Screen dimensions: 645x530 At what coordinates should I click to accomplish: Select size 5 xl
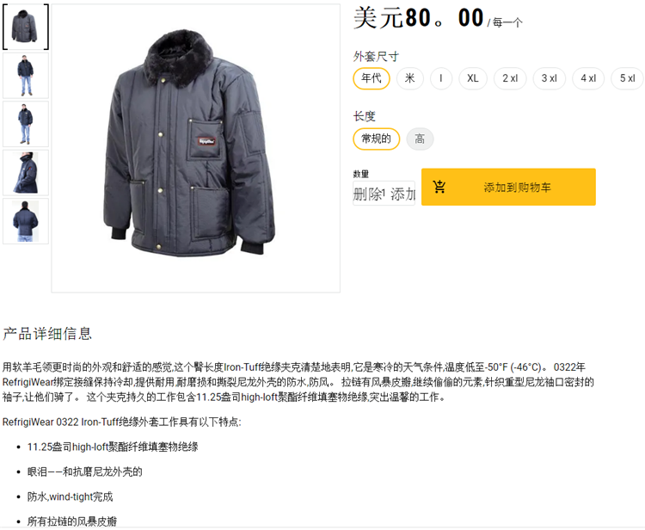pos(627,78)
